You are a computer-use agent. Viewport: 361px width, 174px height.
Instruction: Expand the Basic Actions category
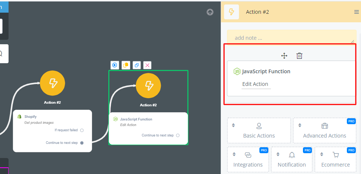click(x=259, y=130)
